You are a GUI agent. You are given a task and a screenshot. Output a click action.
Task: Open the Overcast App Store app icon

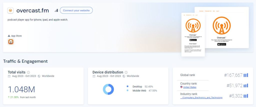coord(11,42)
